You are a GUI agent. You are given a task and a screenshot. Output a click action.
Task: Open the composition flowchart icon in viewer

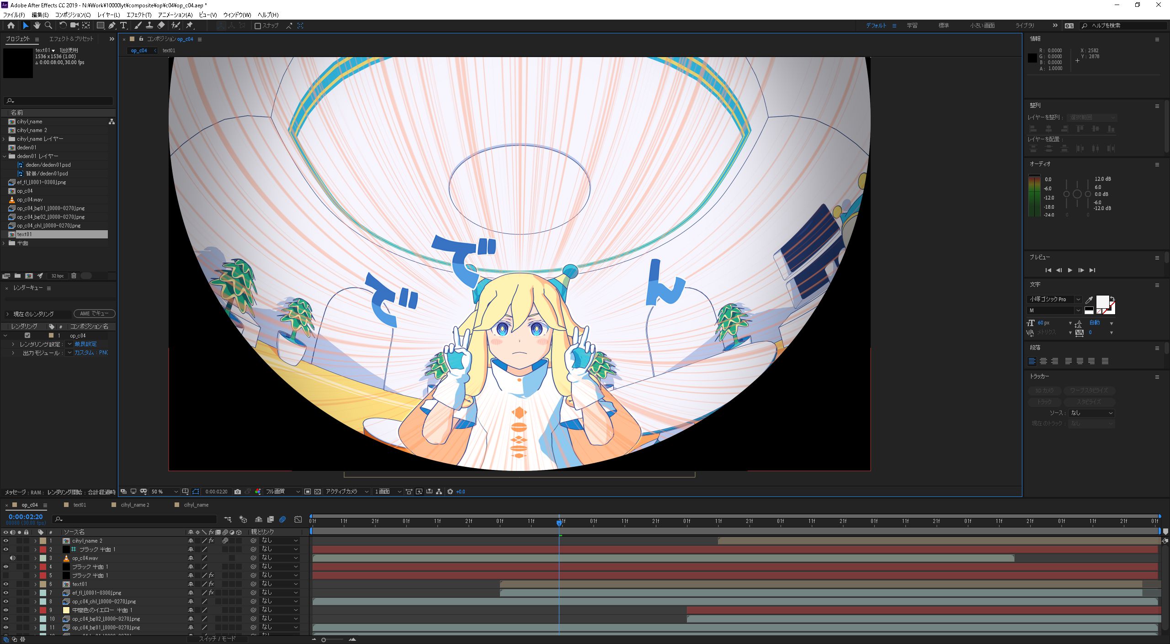click(439, 491)
